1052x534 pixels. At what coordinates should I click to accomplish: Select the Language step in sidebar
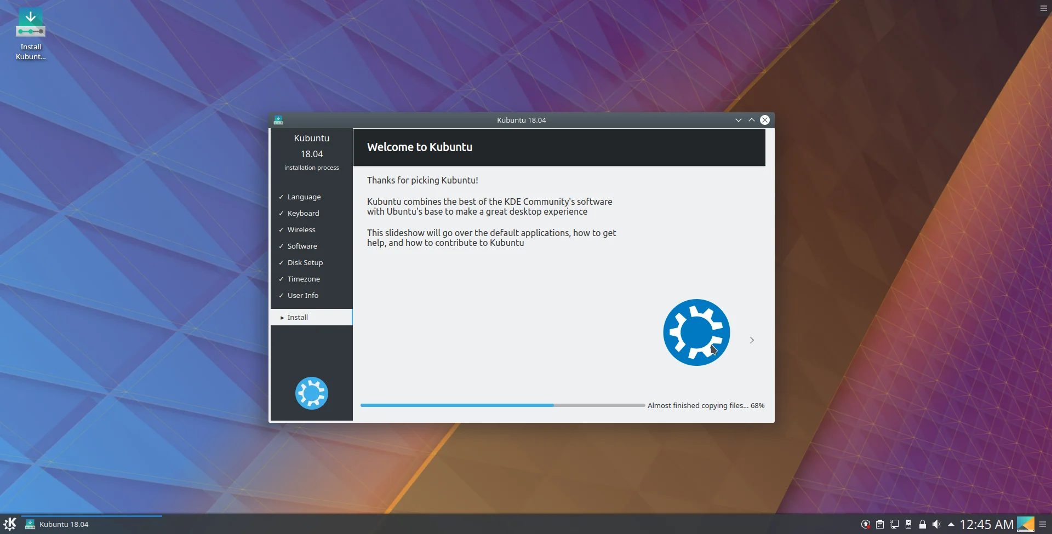[x=311, y=197]
